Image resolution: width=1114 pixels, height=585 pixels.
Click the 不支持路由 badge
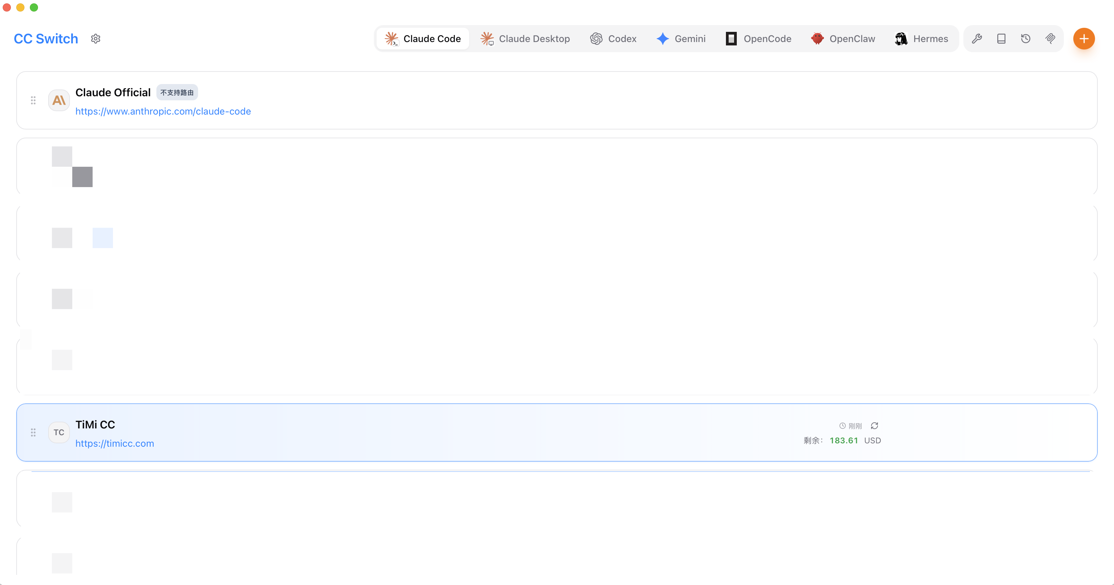click(177, 93)
